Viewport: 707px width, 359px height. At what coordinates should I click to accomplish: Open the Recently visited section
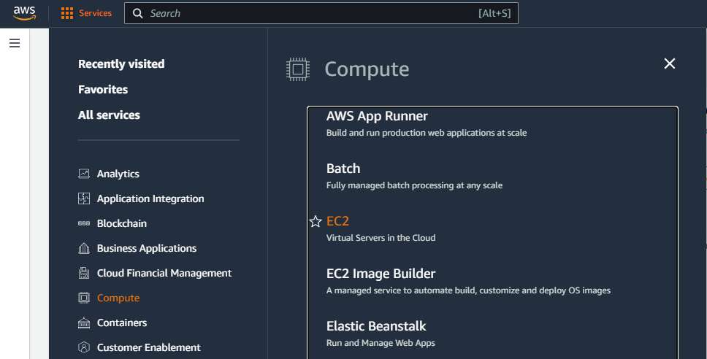click(121, 64)
